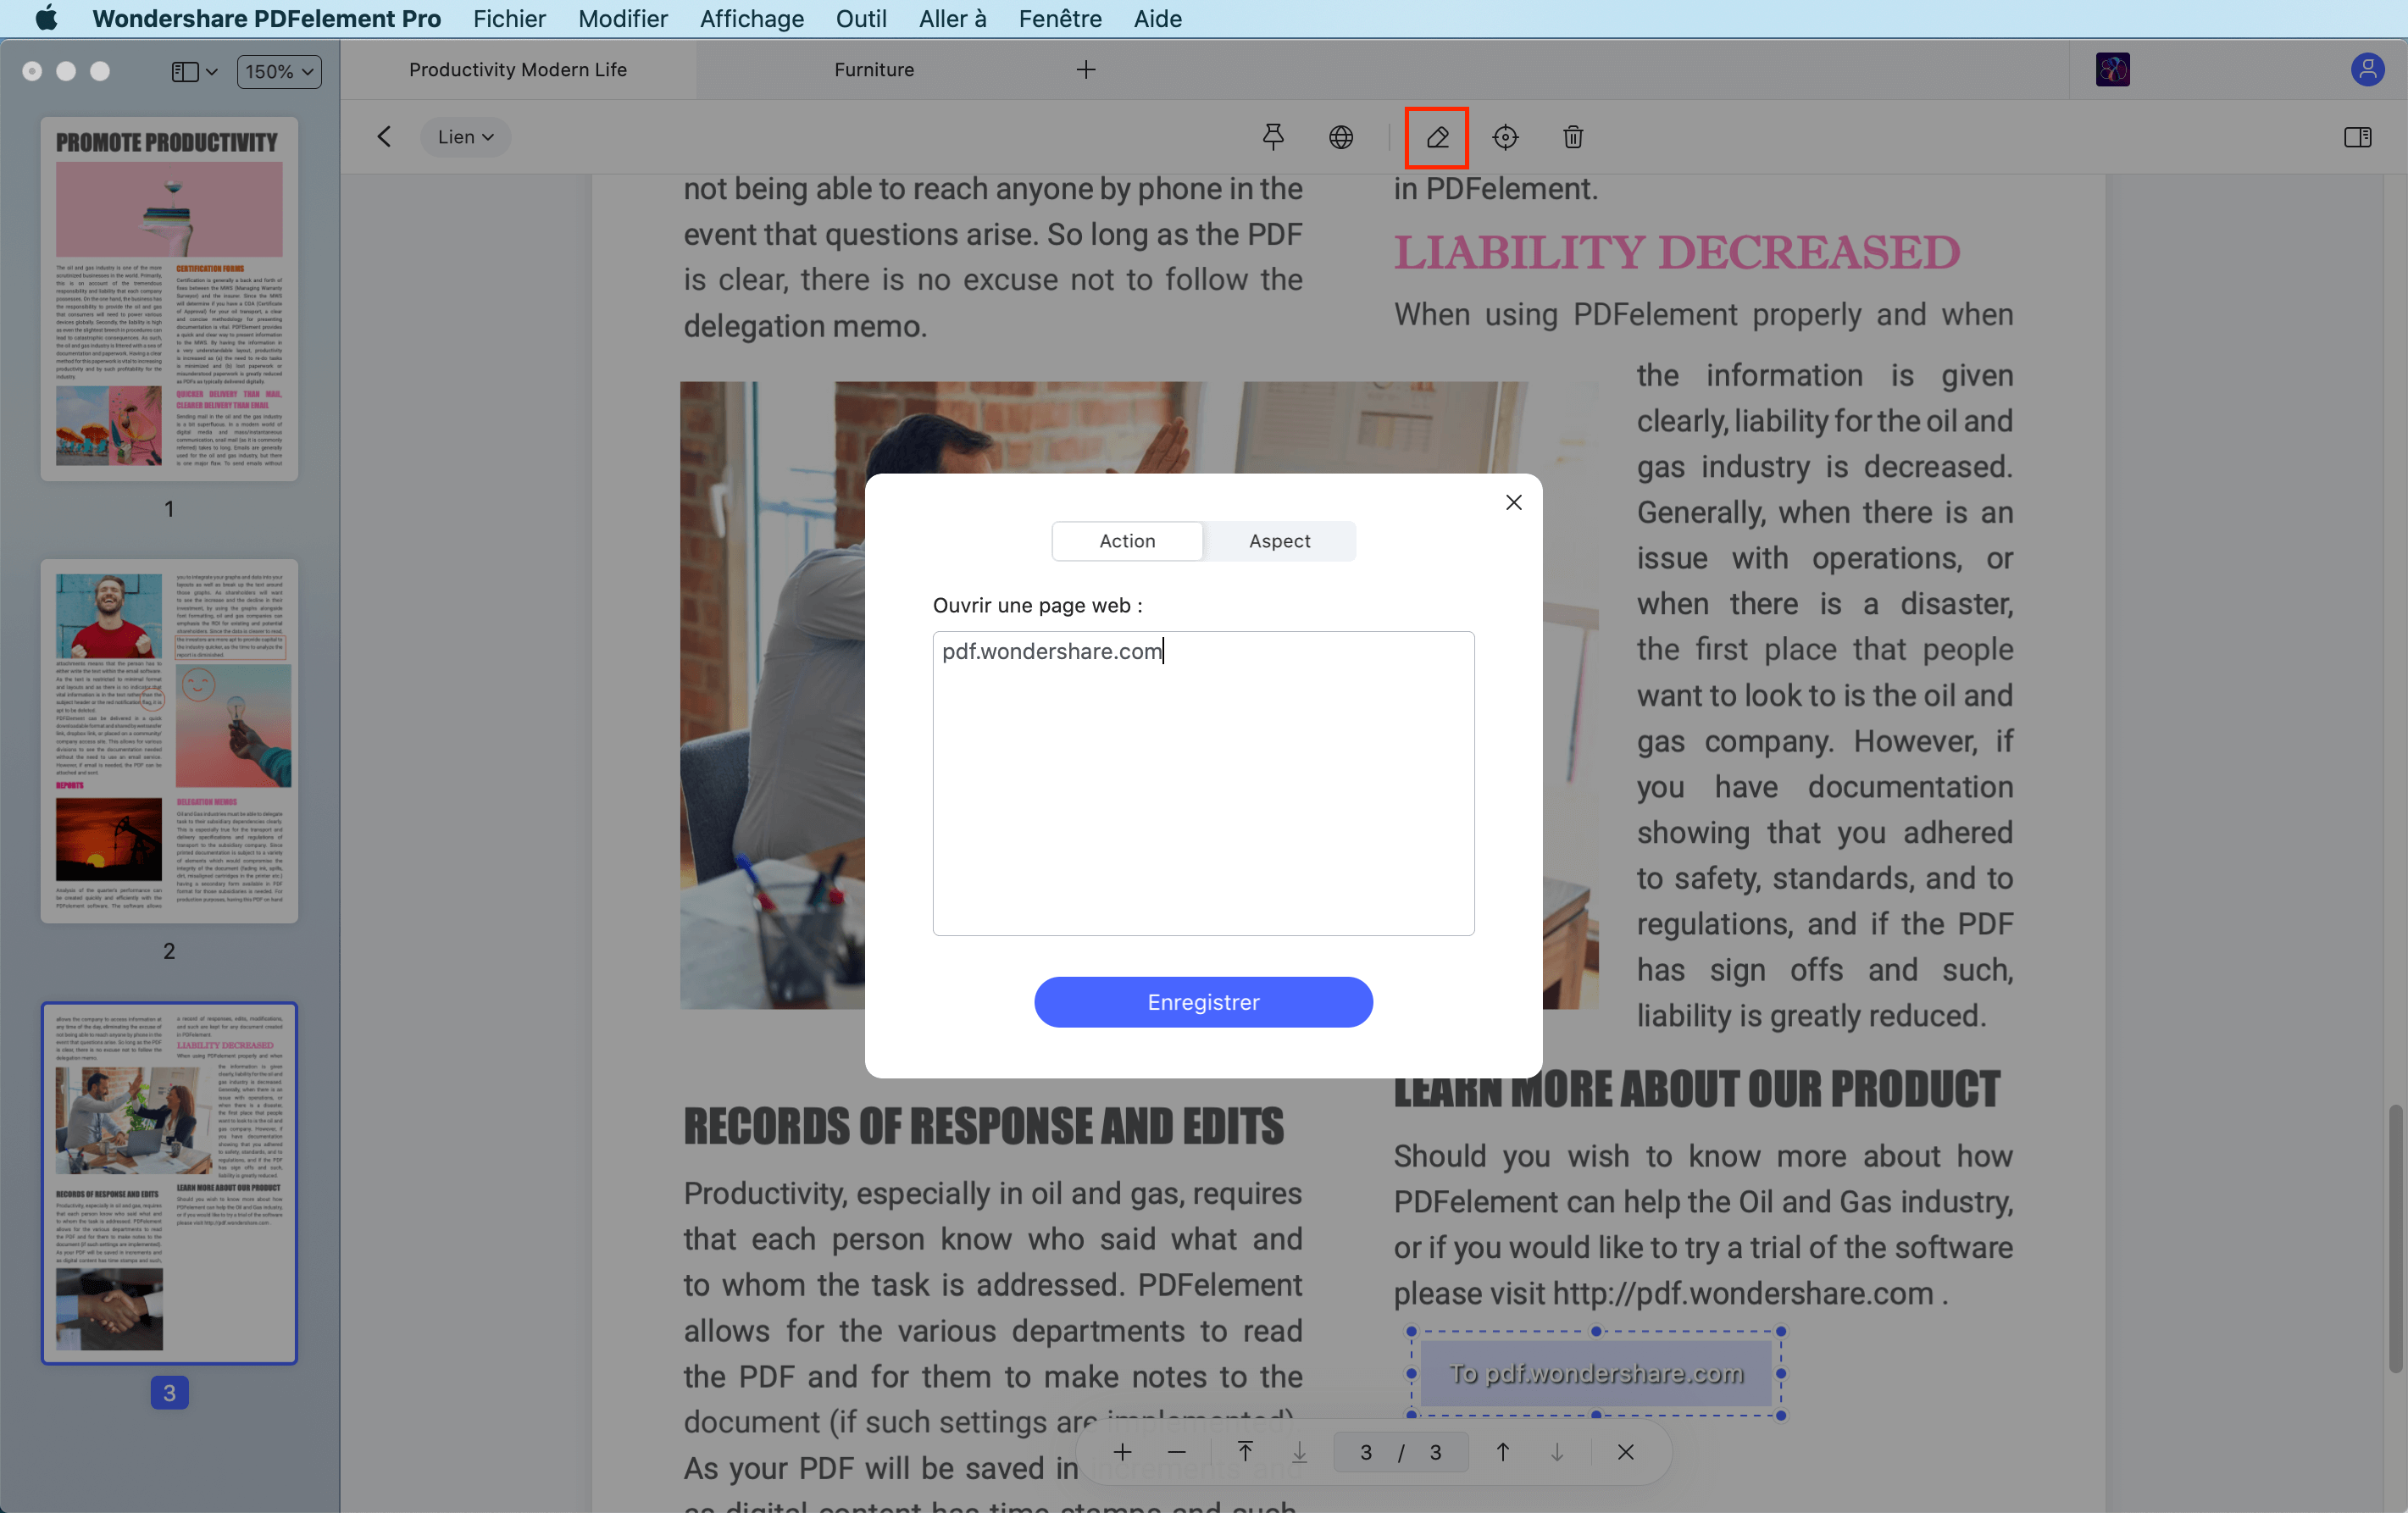Viewport: 2408px width, 1513px height.
Task: Open the right sidebar panel icon
Action: 2358,137
